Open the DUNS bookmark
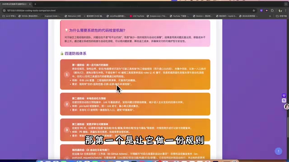289x162 pixels. pyautogui.click(x=93, y=16)
